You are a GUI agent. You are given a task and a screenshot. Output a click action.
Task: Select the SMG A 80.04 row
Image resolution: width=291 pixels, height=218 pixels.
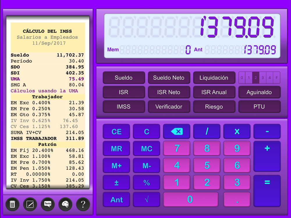click(47, 85)
